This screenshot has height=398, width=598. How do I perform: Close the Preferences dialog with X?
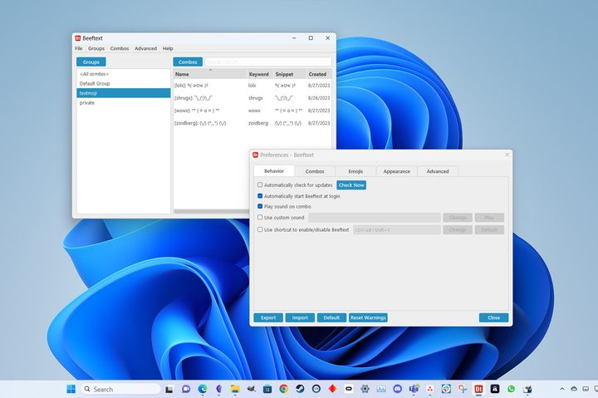pyautogui.click(x=507, y=155)
